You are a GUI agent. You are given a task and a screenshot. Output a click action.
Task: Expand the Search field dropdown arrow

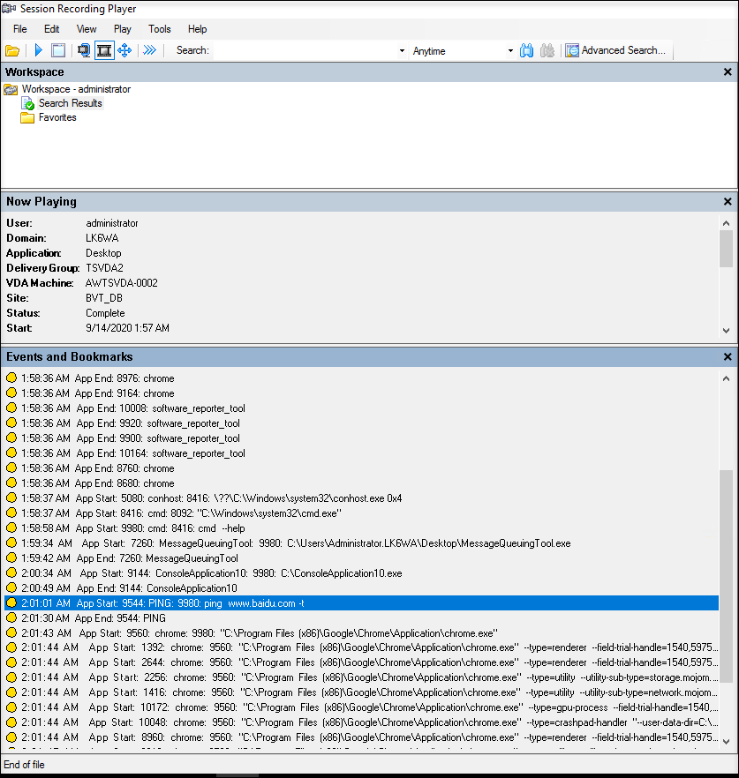coord(402,51)
